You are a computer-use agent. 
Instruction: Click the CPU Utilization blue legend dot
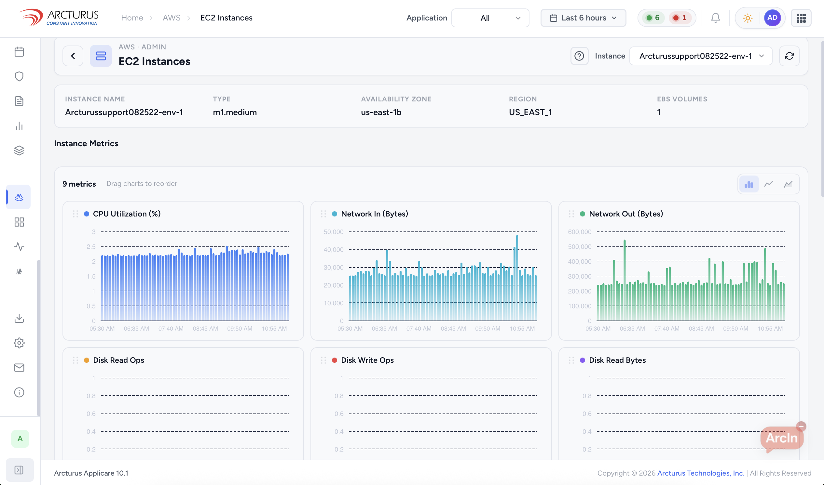(86, 214)
